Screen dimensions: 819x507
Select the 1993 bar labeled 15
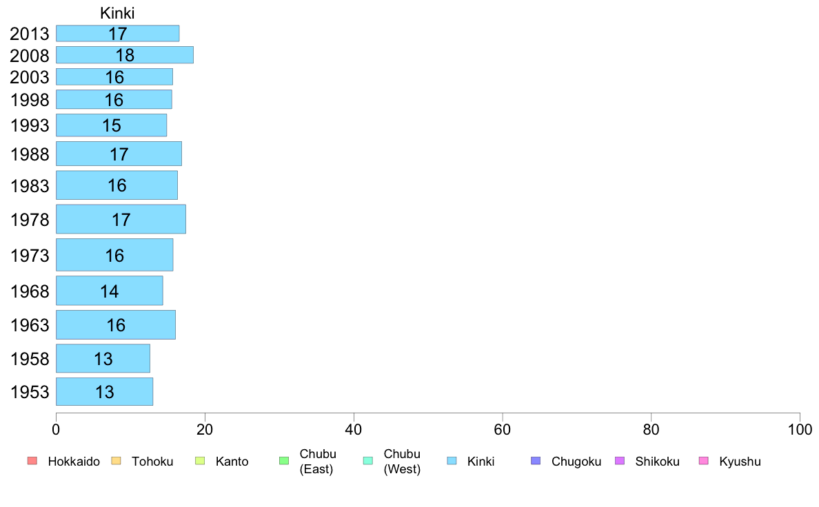(x=111, y=125)
